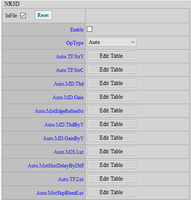The image size is (191, 200).
Task: Click the Auto.MotHistDelayByDiff label link
Action: (x=56, y=166)
